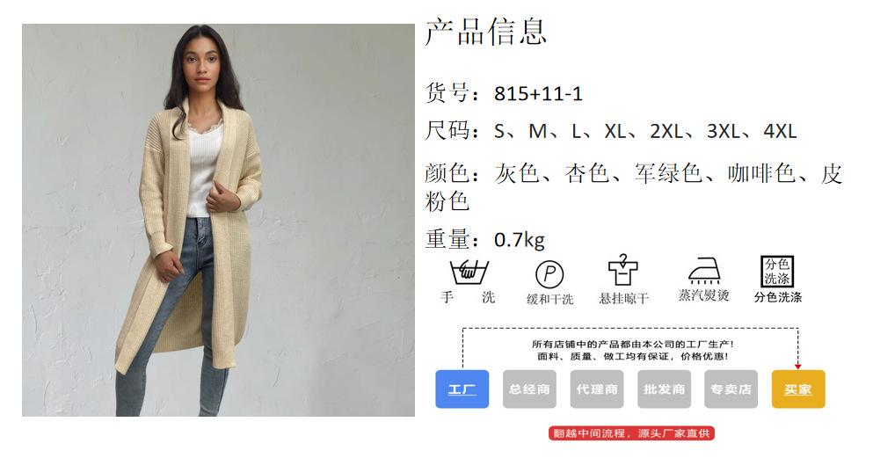Click the red arrowhead above 买家
Viewport: 873px width, 458px height.
[x=798, y=367]
